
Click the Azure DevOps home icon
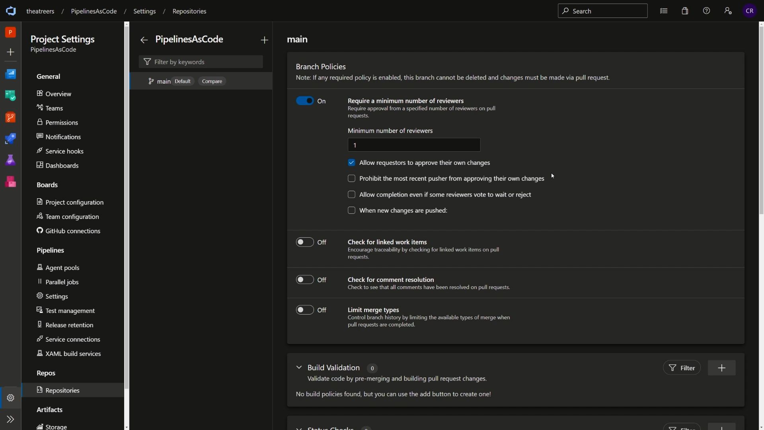pyautogui.click(x=10, y=10)
